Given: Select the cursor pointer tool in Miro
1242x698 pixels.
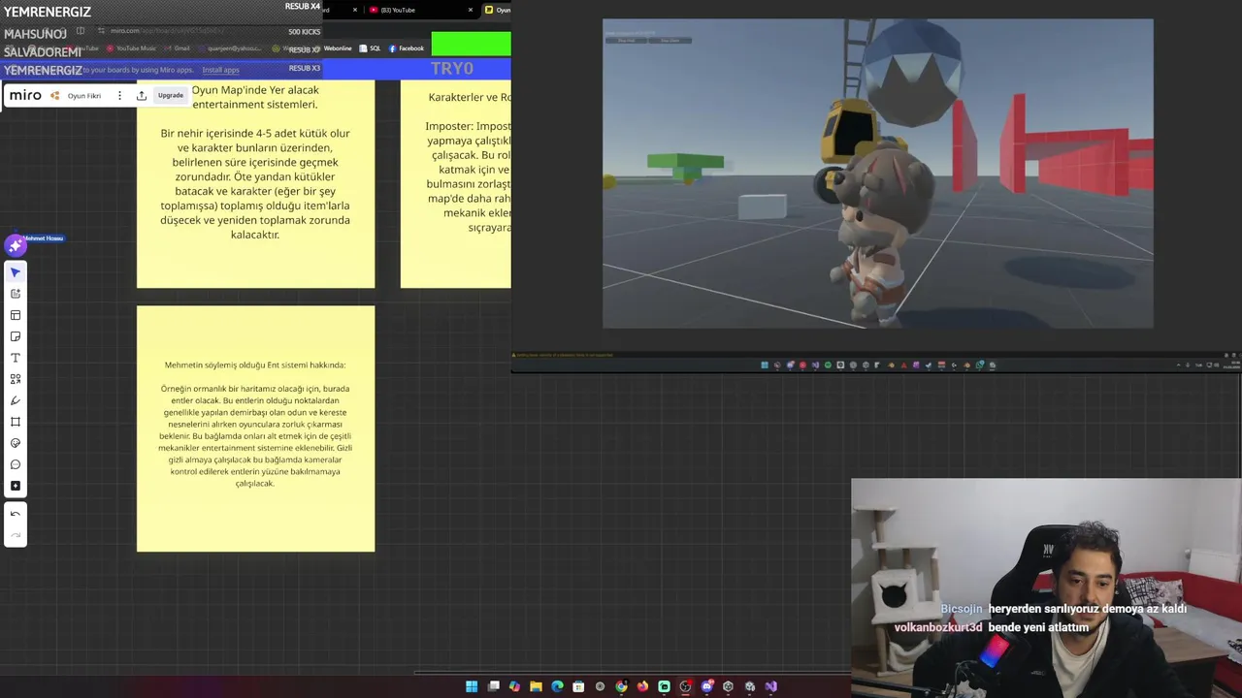Looking at the screenshot, I should pyautogui.click(x=16, y=272).
